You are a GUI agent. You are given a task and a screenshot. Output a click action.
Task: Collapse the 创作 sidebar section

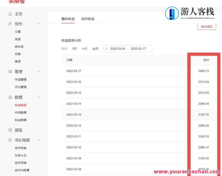39,24
